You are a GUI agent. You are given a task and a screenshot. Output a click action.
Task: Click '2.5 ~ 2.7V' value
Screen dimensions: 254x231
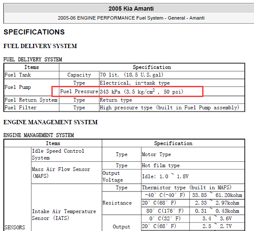217,226
